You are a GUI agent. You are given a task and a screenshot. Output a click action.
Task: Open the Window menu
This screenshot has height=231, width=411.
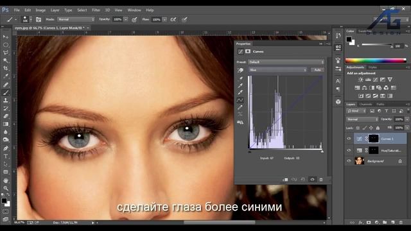click(x=134, y=10)
